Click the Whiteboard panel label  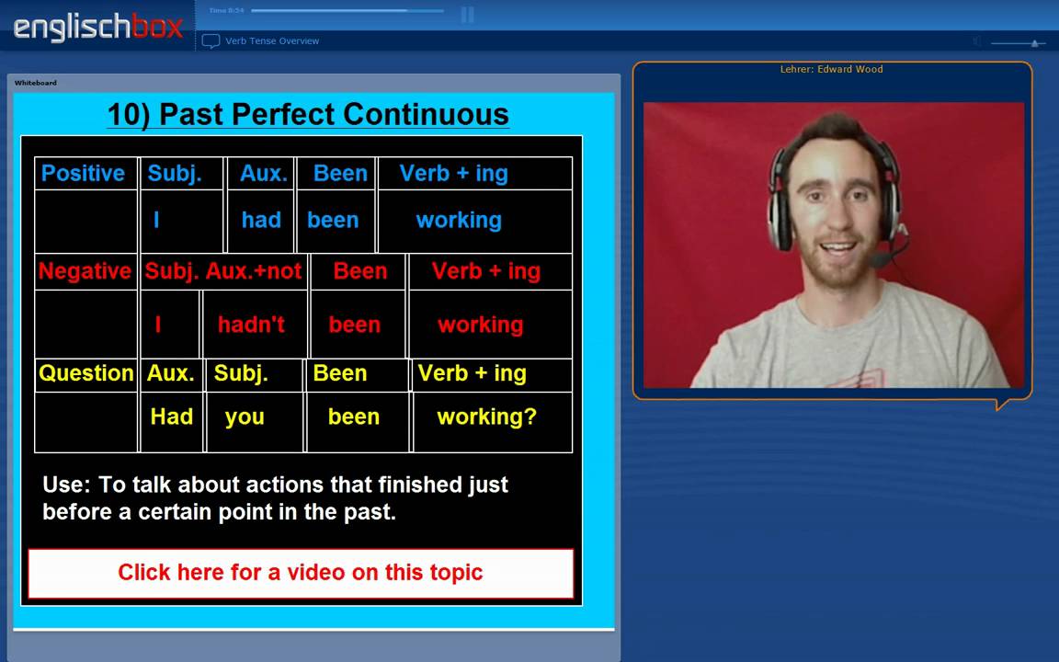[x=36, y=83]
